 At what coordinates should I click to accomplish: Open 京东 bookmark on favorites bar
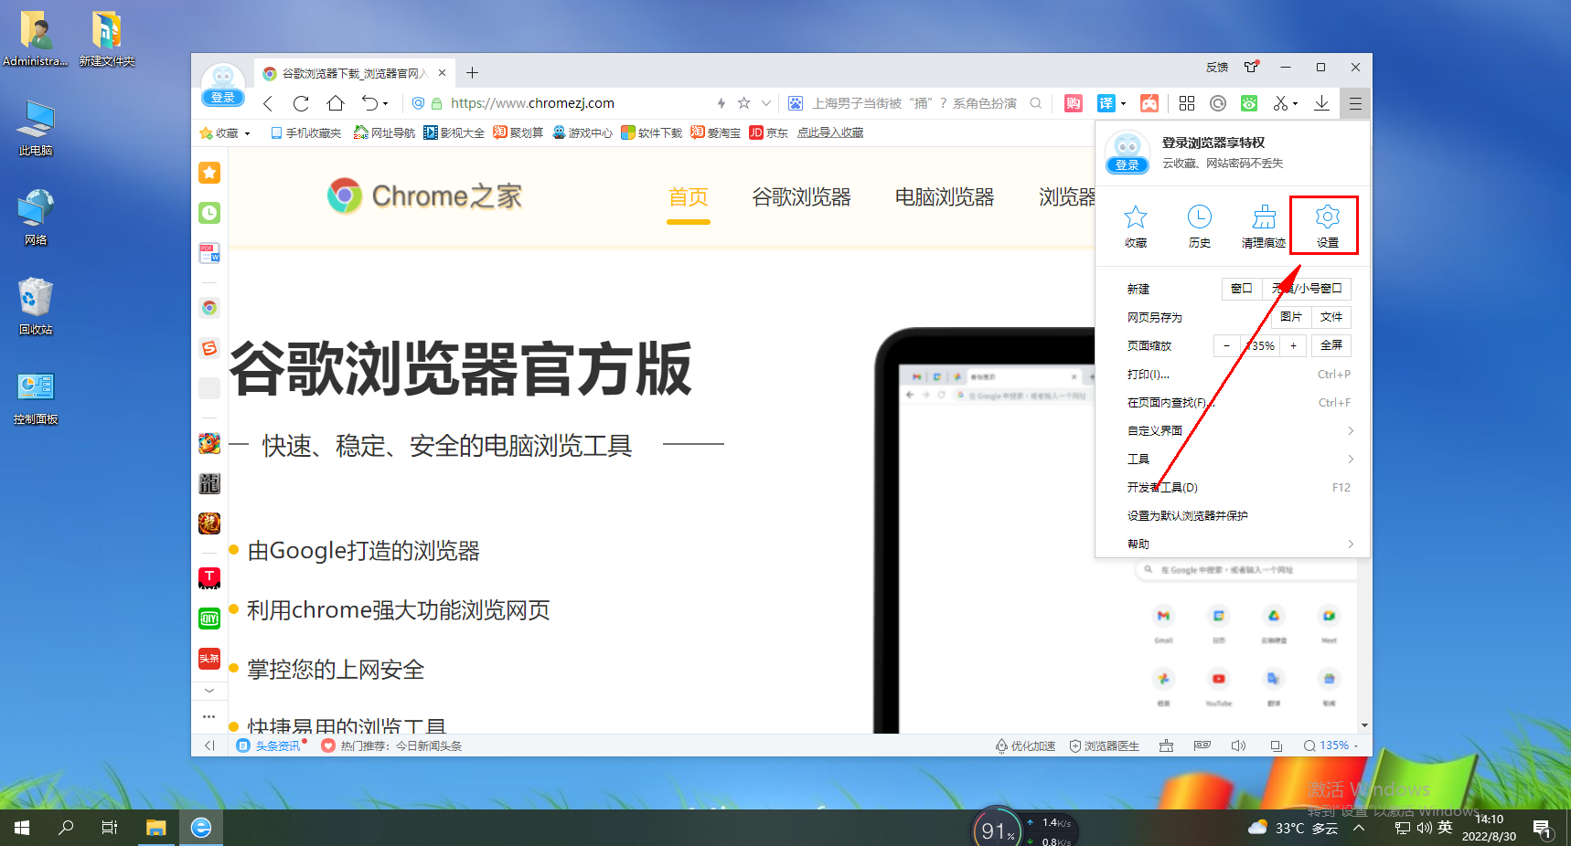tap(769, 133)
